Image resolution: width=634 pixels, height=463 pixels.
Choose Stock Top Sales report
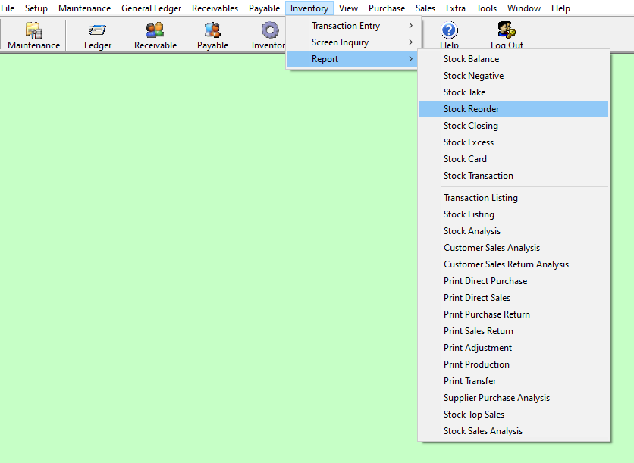(x=513, y=415)
